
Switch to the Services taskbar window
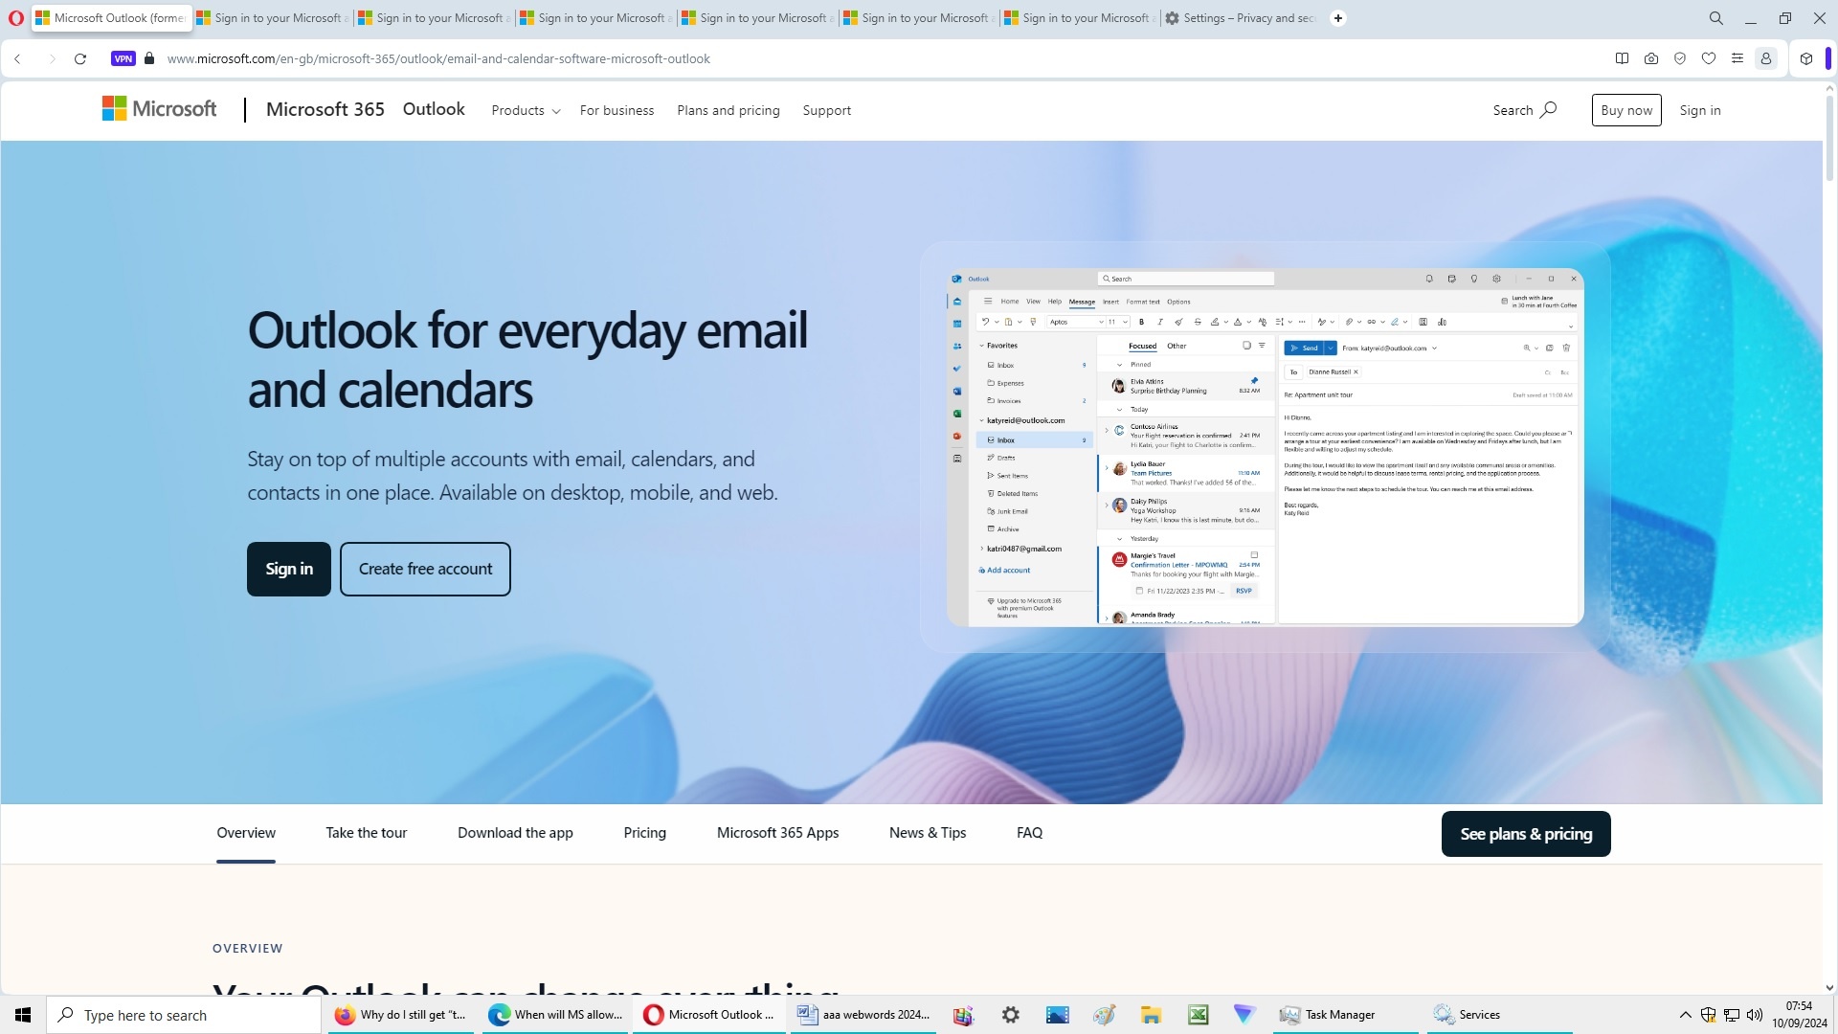[x=1499, y=1015]
